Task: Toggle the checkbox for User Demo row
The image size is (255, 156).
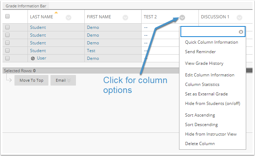Action: (7, 58)
